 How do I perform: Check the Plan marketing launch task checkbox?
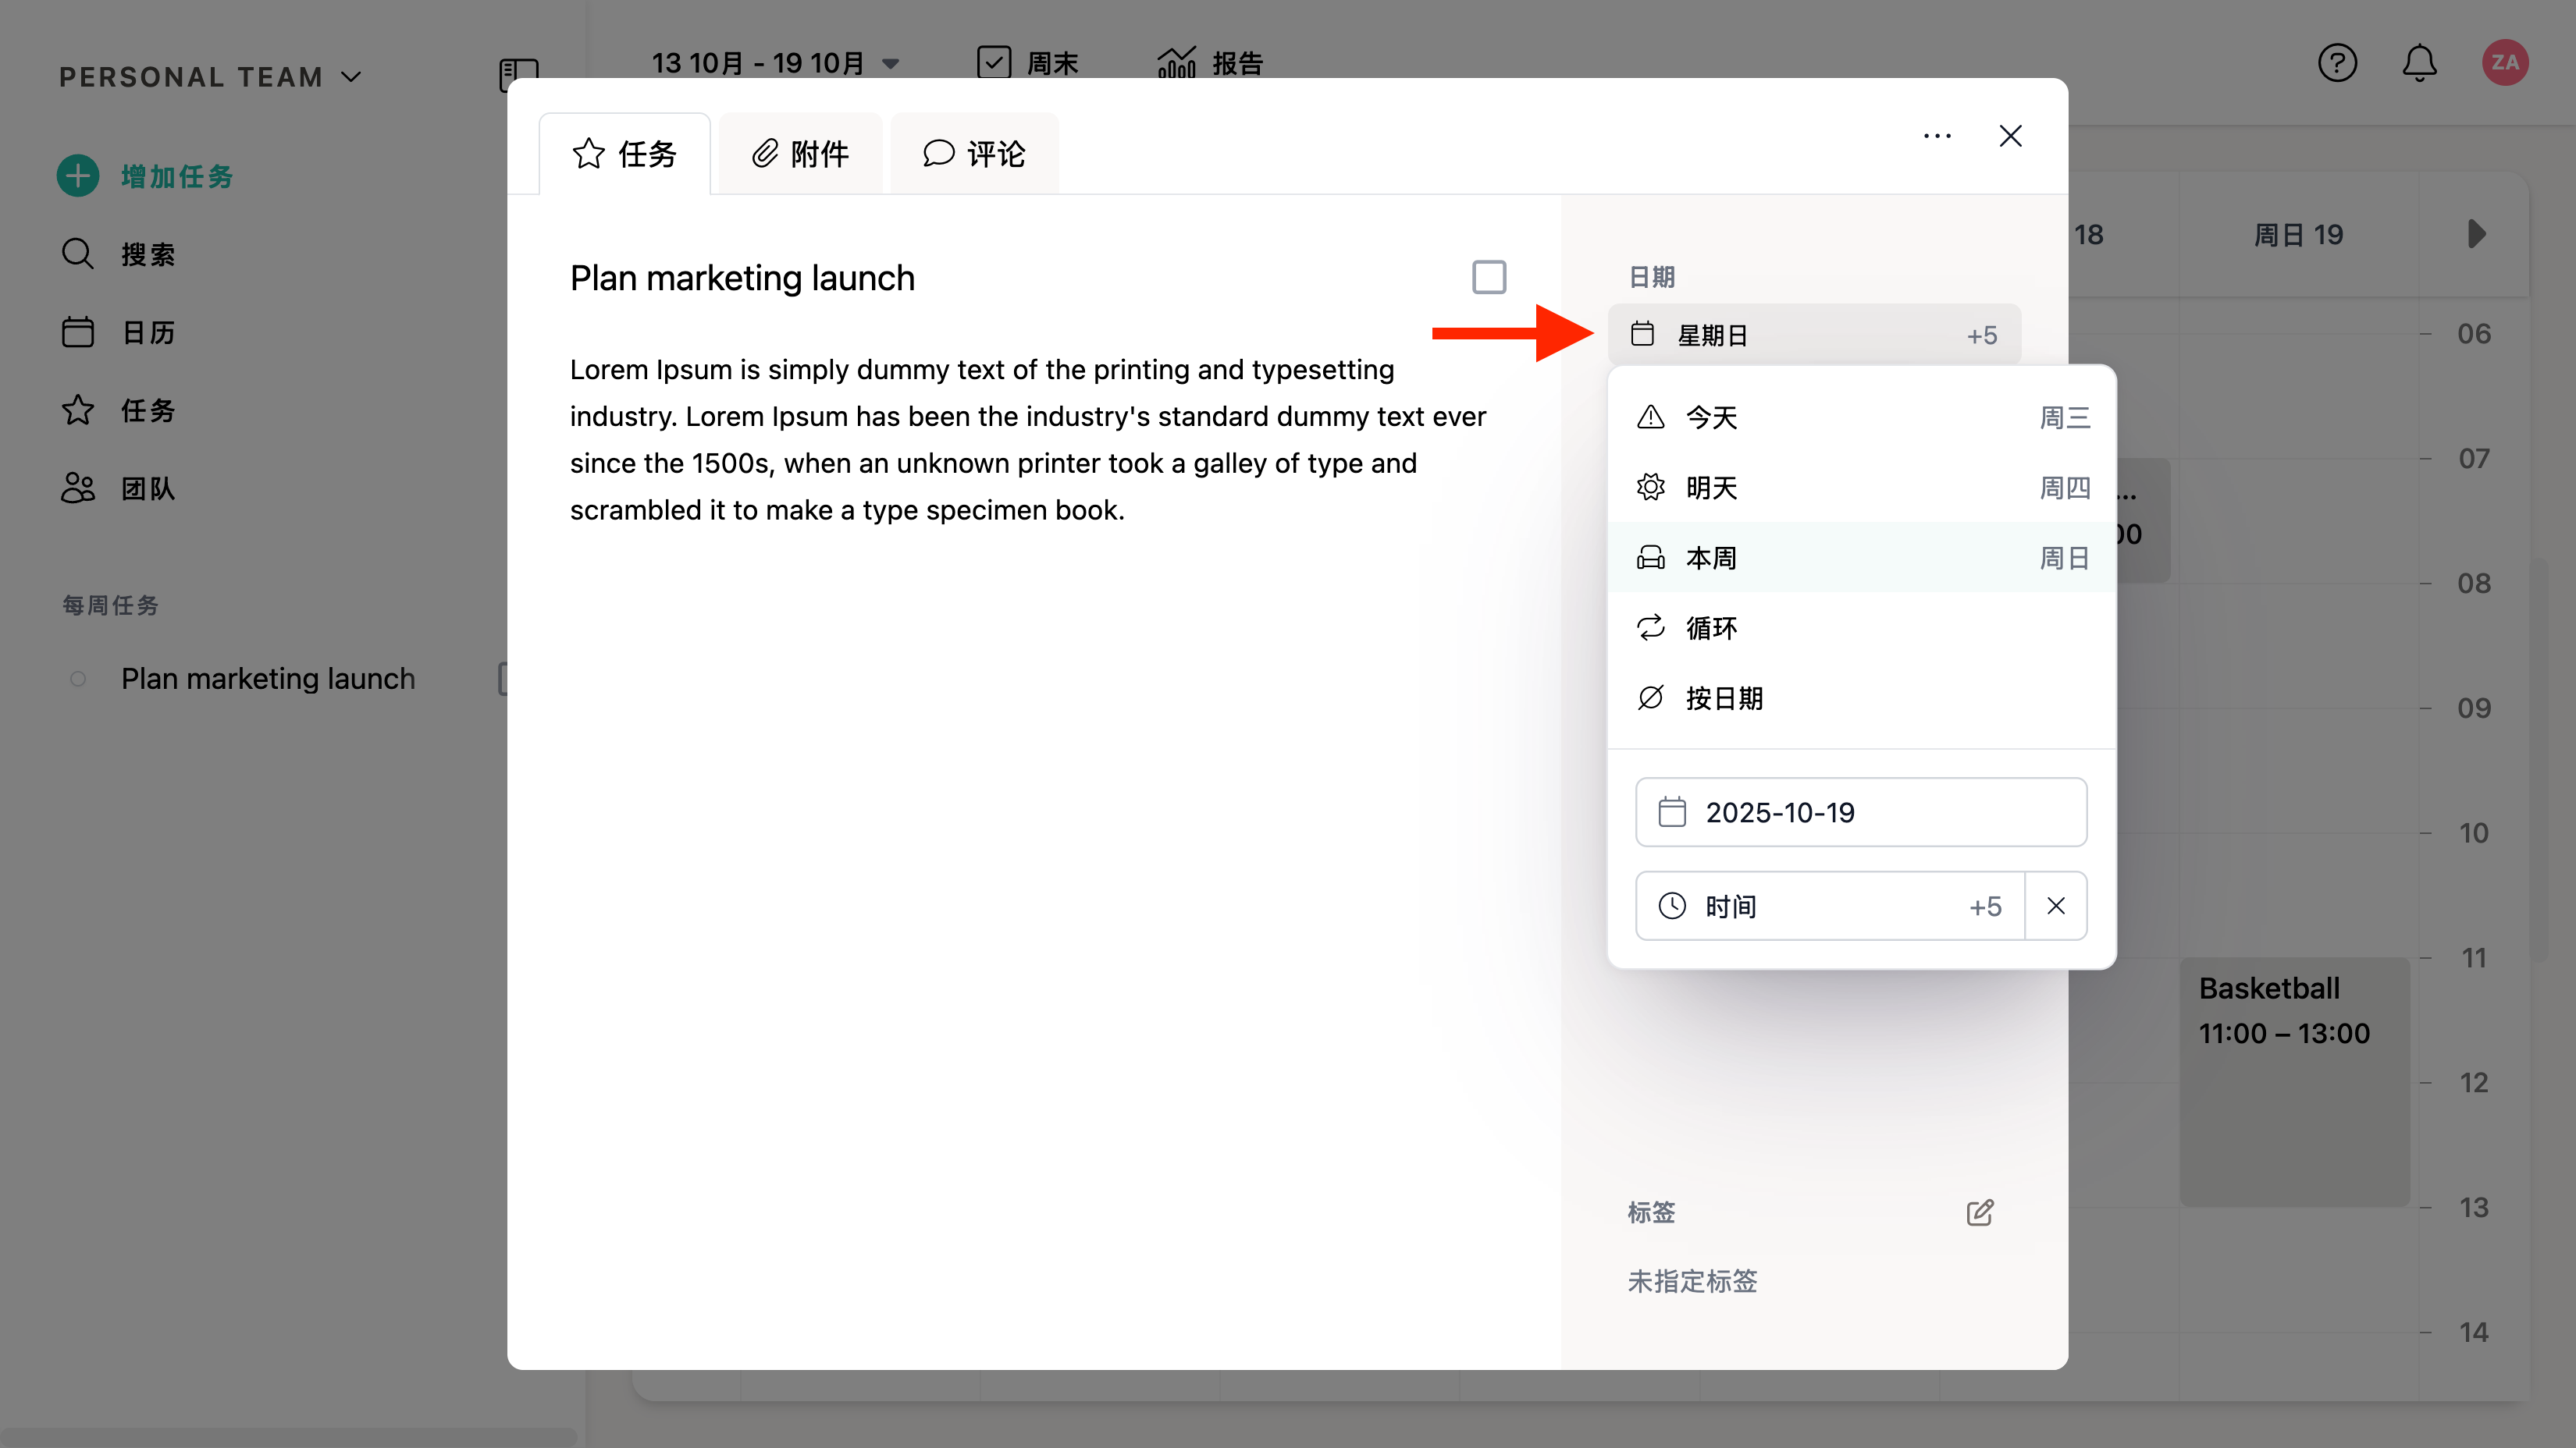pyautogui.click(x=1488, y=277)
